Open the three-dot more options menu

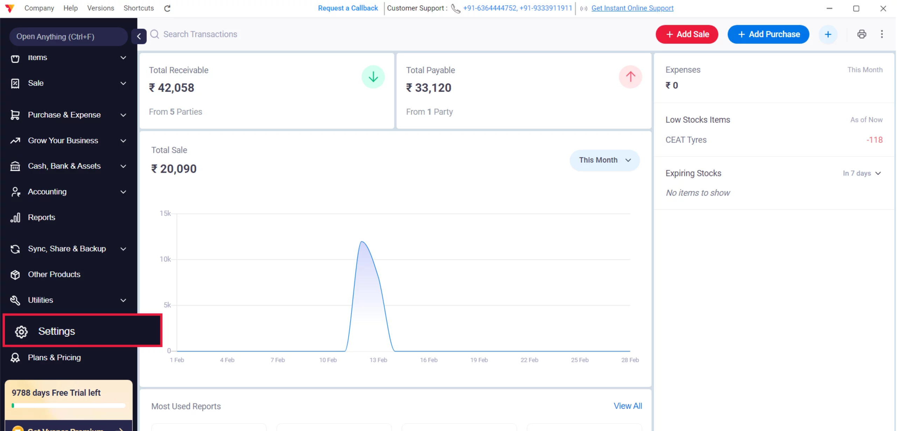coord(882,34)
